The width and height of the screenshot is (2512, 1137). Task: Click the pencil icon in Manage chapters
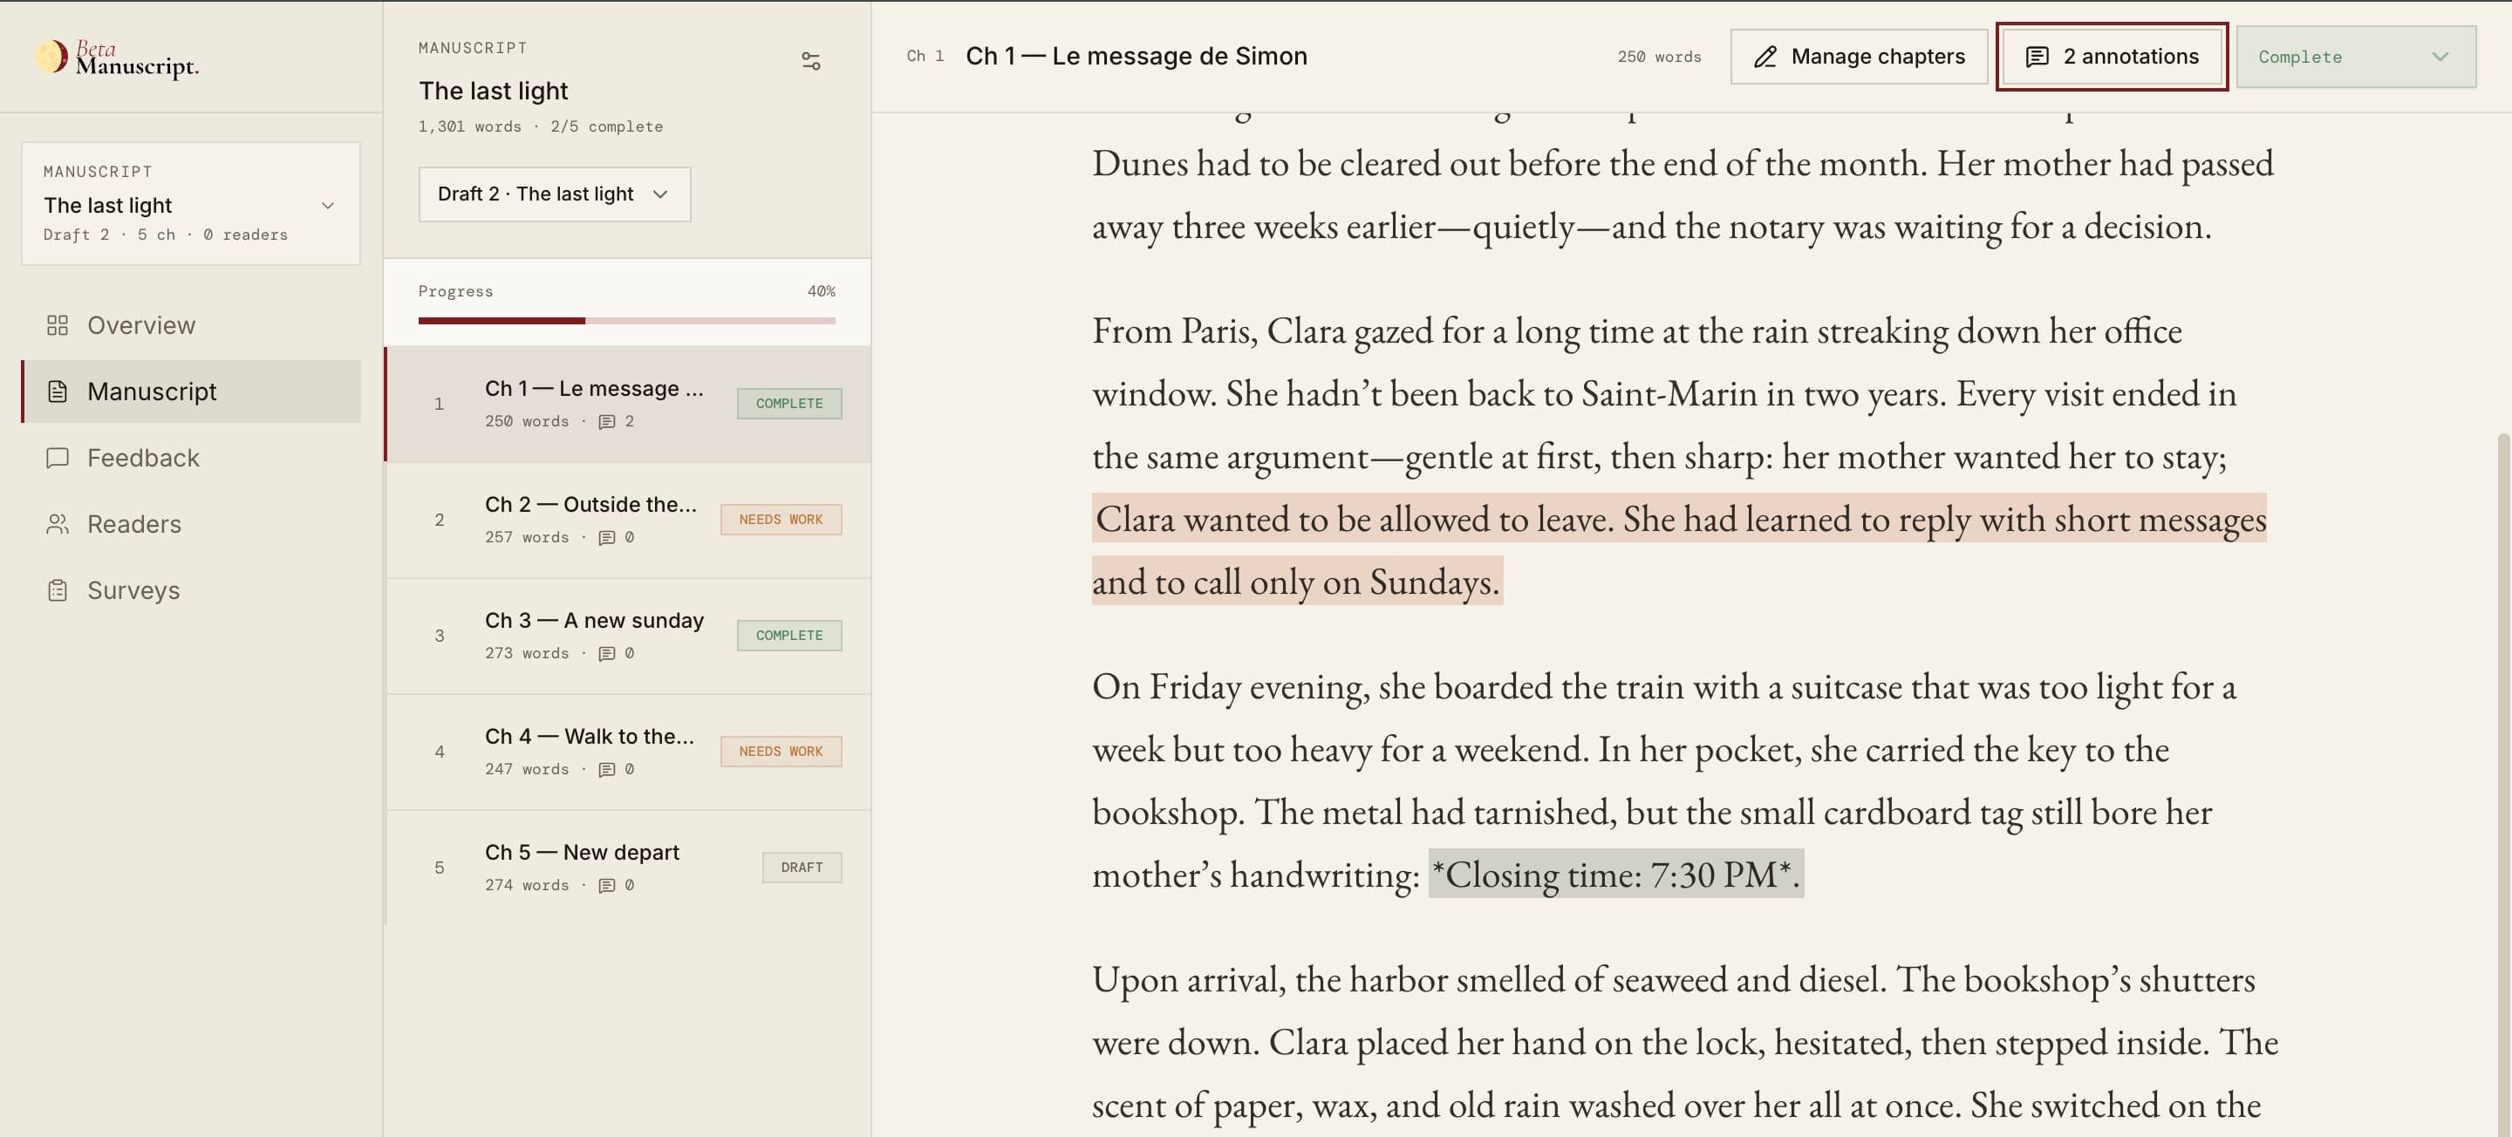point(1765,57)
